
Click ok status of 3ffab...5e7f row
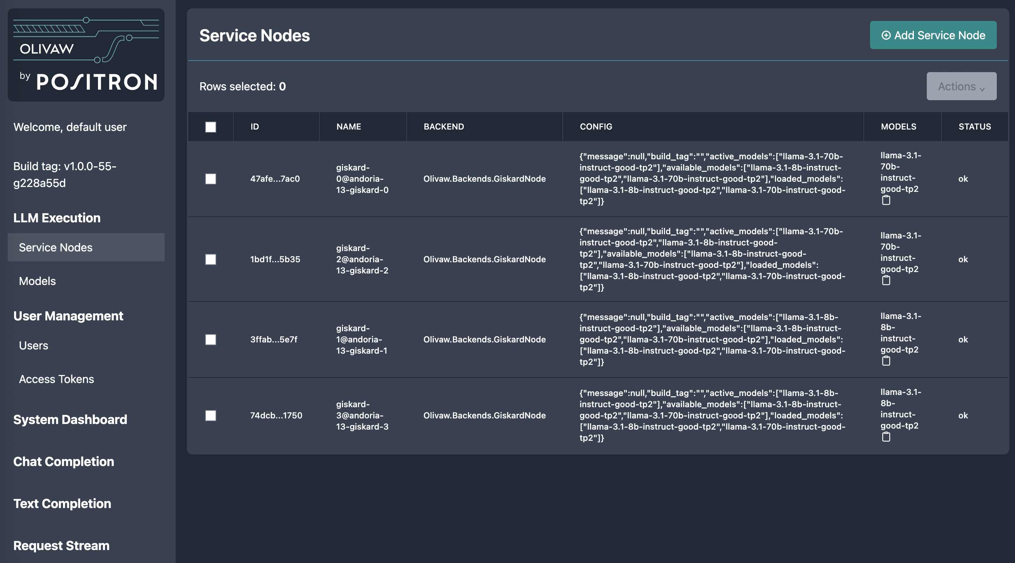point(963,339)
